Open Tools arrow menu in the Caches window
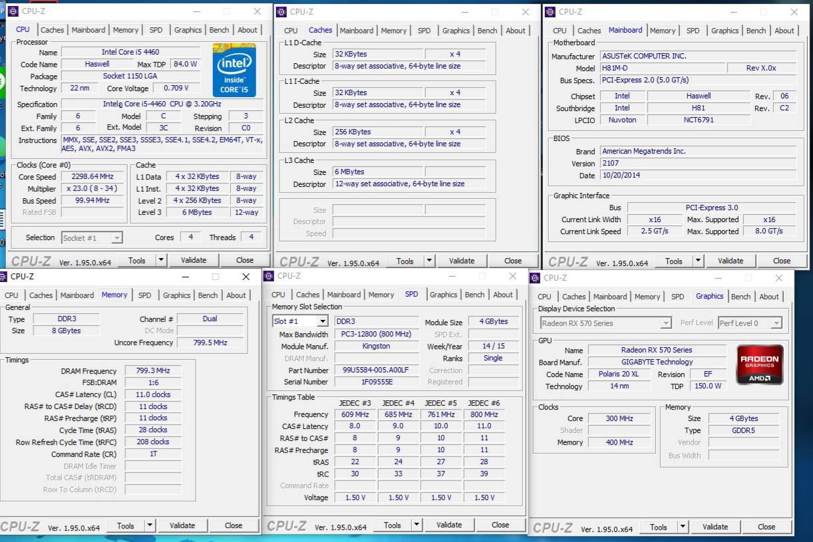 click(x=429, y=261)
